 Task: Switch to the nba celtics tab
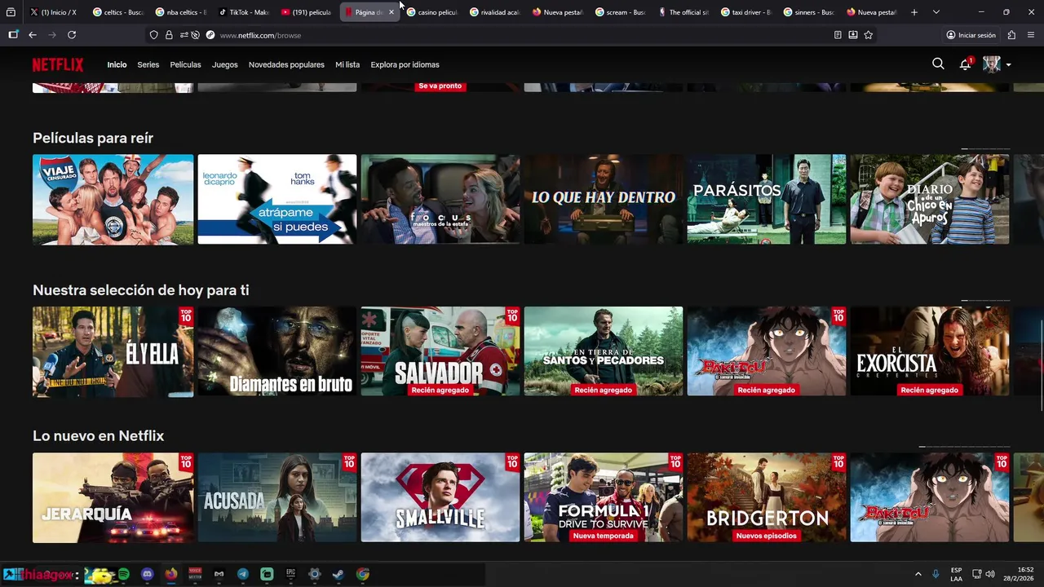[x=180, y=12]
